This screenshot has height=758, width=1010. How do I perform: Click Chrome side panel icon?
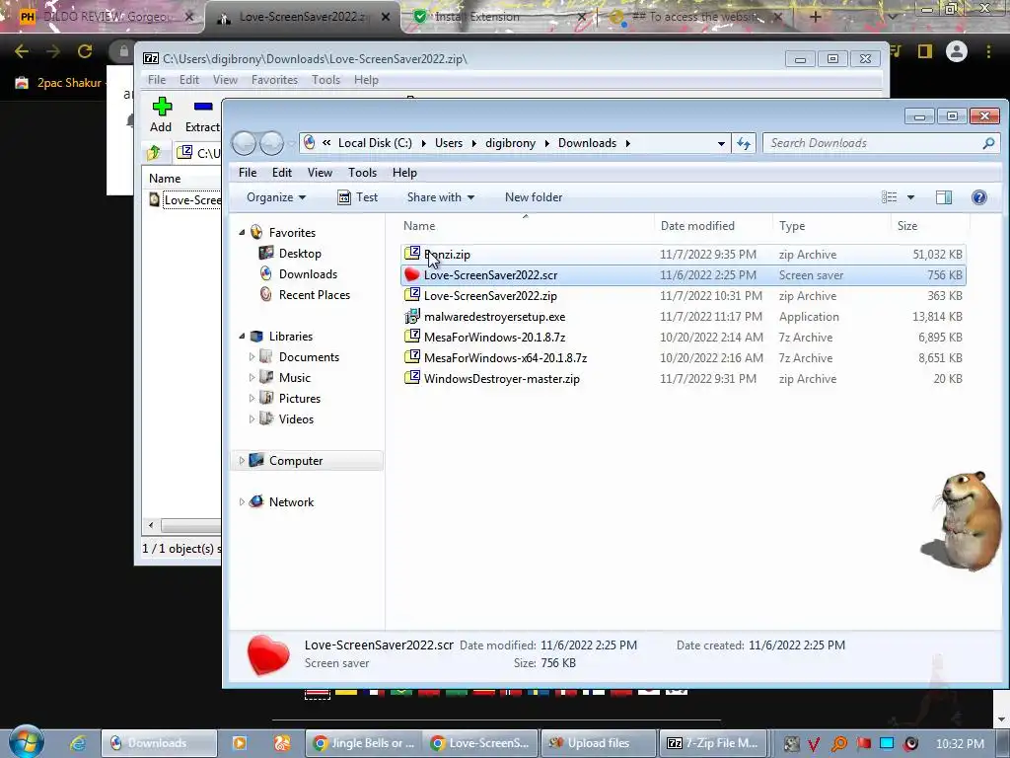pos(925,51)
